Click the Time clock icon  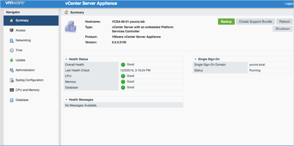click(12, 50)
